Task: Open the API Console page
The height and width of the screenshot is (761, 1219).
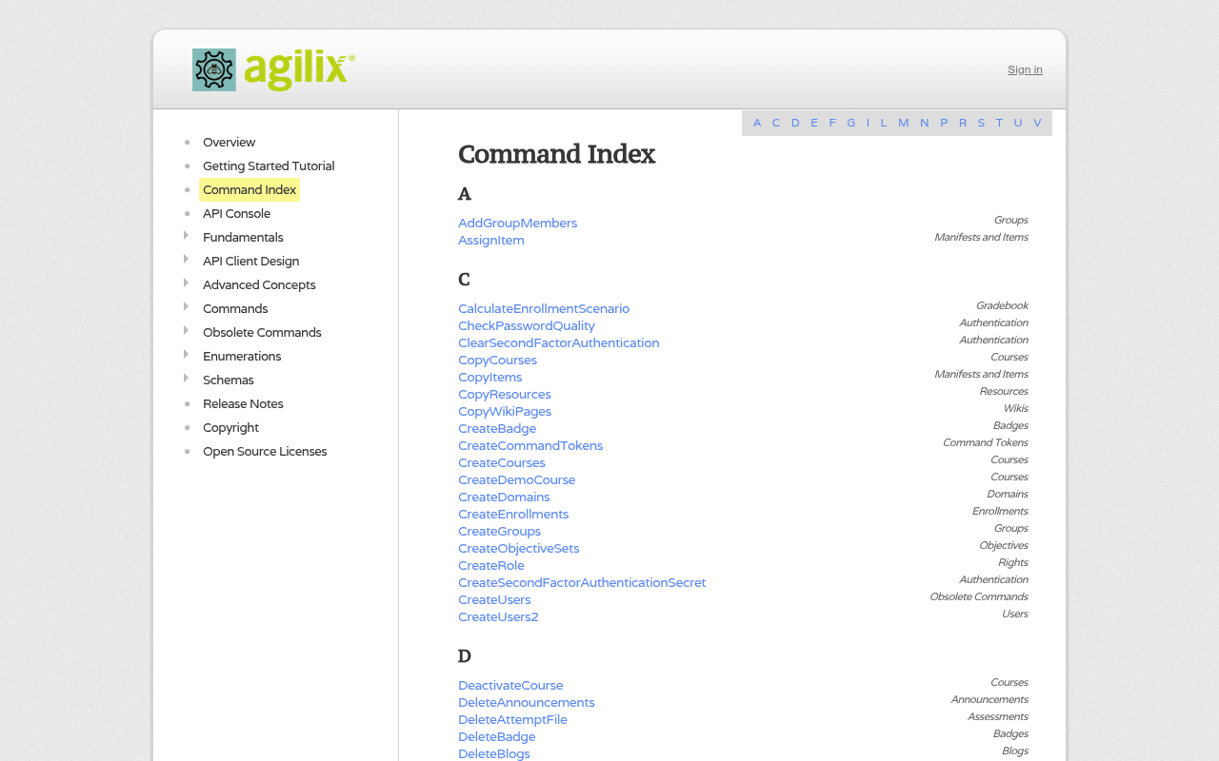Action: [x=236, y=213]
